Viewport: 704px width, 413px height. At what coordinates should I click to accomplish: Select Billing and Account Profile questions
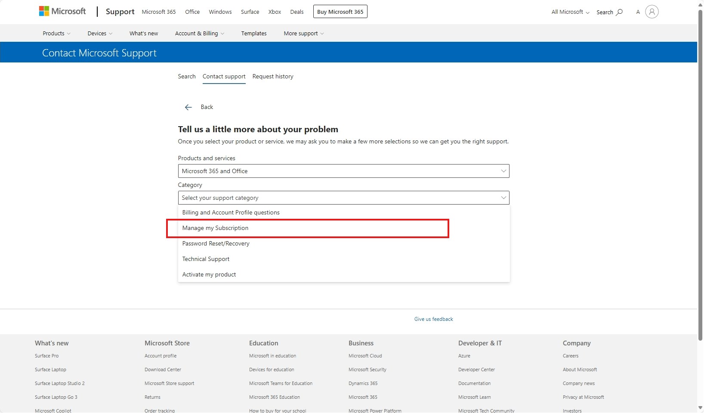(x=344, y=212)
